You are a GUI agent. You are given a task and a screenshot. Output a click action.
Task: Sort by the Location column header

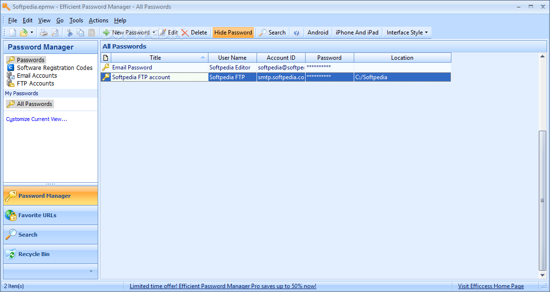[x=402, y=57]
